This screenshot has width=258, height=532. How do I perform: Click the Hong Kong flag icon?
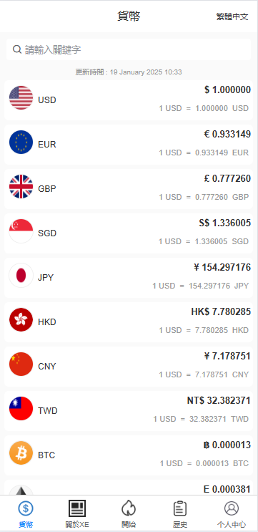tap(21, 319)
